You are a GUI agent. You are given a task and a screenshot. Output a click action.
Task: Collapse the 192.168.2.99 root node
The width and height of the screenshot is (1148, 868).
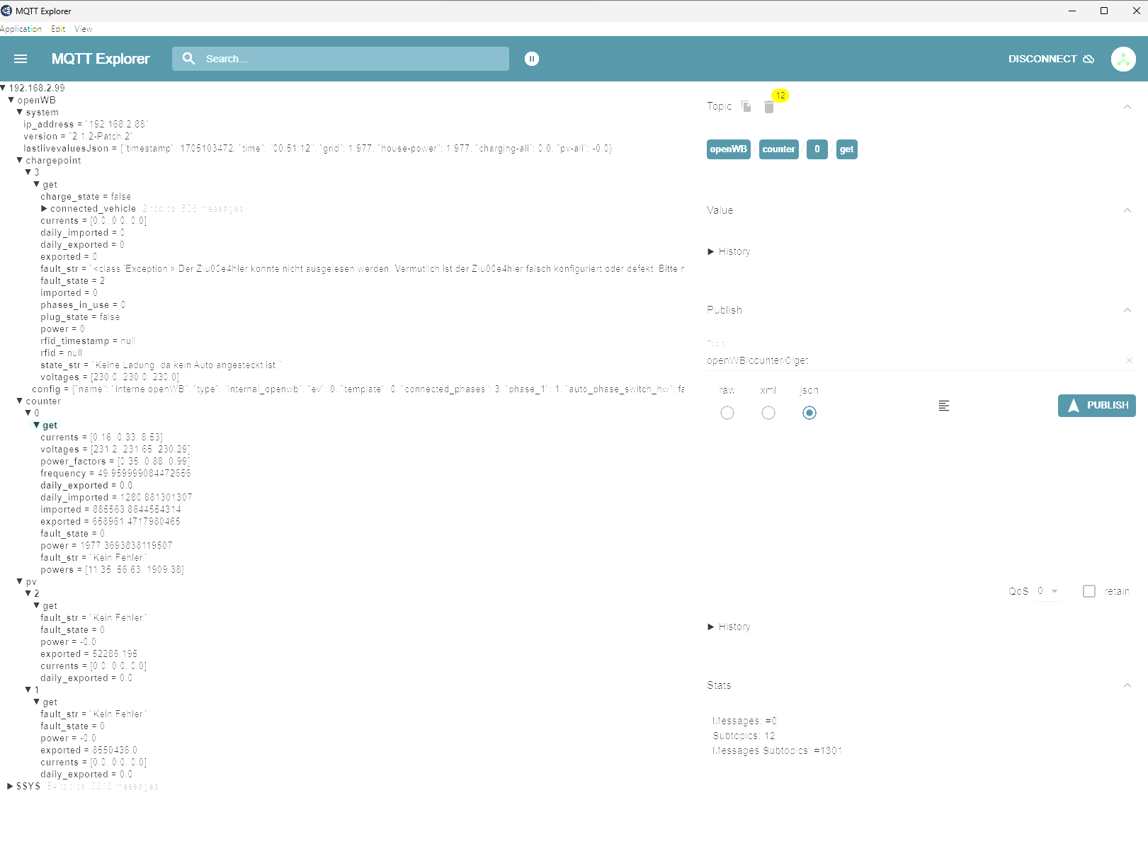4,88
